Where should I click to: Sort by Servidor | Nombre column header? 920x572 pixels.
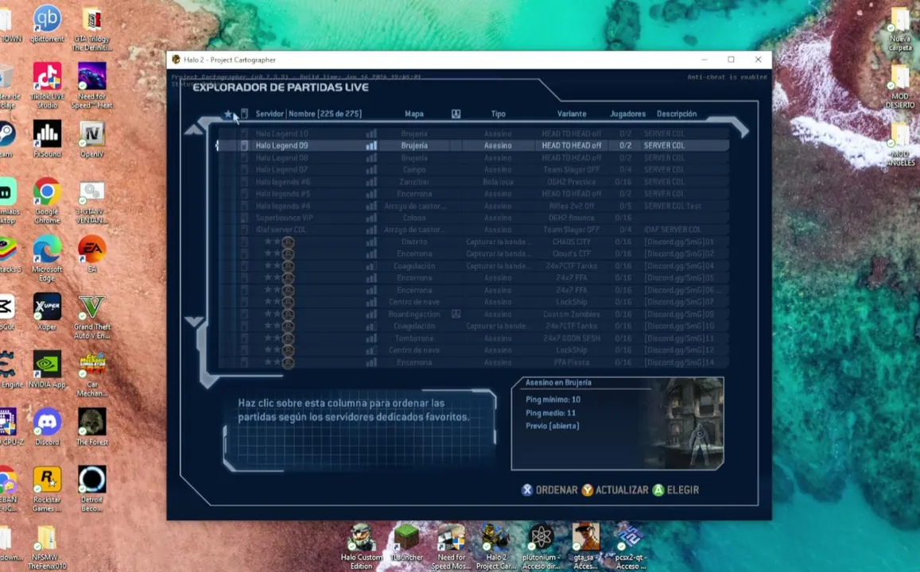(309, 114)
